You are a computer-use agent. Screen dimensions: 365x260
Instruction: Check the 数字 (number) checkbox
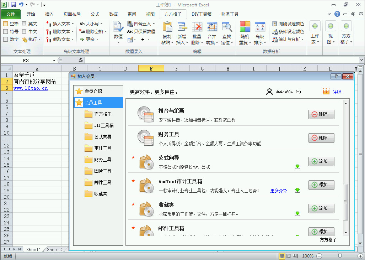pyautogui.click(x=6, y=39)
